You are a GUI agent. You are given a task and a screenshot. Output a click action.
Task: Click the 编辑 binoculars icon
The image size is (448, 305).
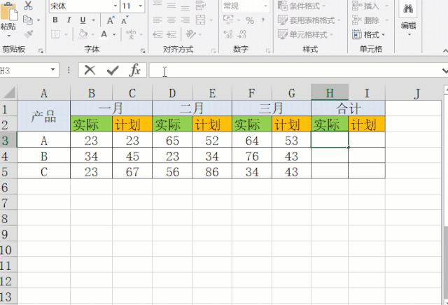pyautogui.click(x=408, y=9)
